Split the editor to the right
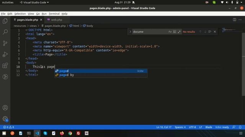 (235, 20)
